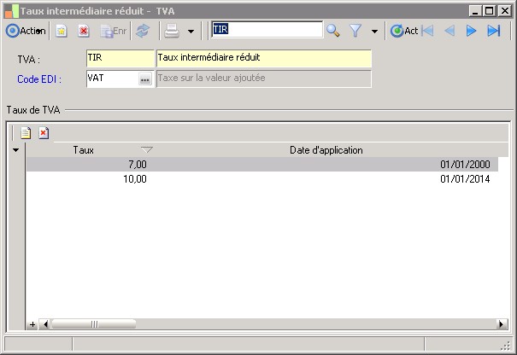Delete current record with red X icon
This screenshot has height=355, width=517.
pos(84,31)
